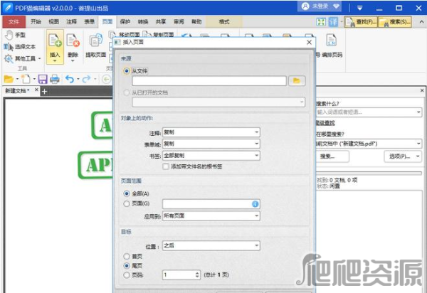Select the 从文件 source radio button

tap(127, 71)
